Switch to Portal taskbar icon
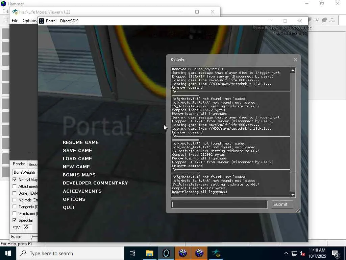This screenshot has height=260, width=346. 166,253
